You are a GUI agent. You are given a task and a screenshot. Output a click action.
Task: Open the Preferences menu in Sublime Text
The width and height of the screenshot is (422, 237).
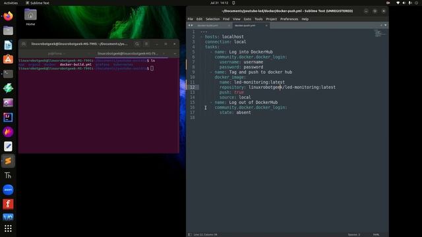pyautogui.click(x=289, y=19)
